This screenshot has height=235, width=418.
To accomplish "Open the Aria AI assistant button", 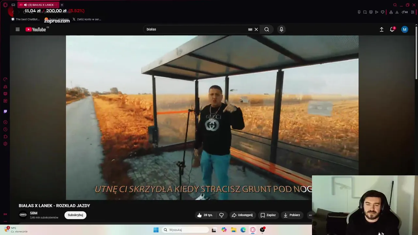I will (405, 12).
